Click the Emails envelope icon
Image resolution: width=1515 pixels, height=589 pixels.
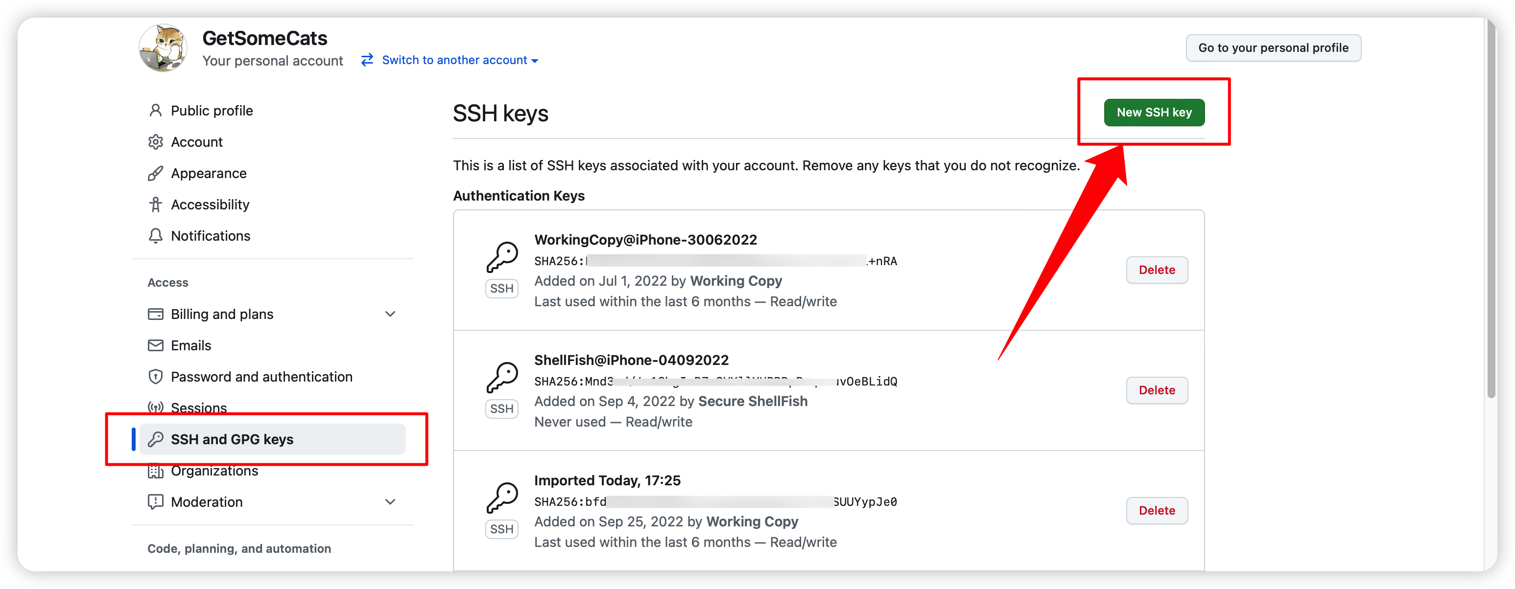point(155,346)
